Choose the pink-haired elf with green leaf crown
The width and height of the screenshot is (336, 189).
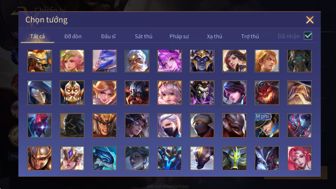(72, 61)
